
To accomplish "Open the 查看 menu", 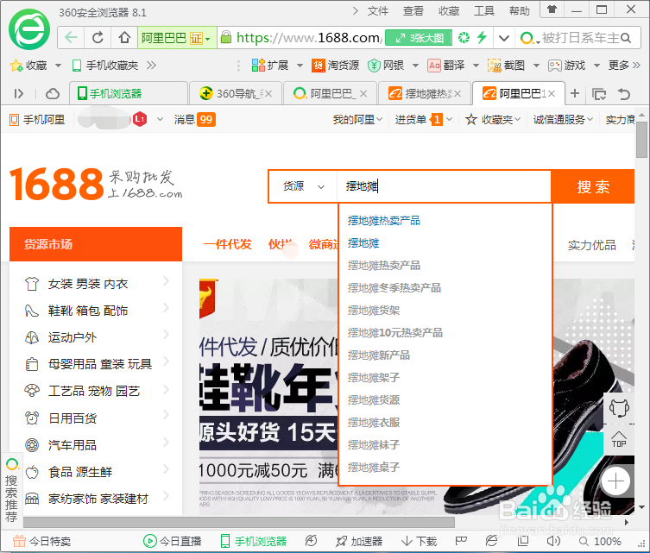I will 413,11.
